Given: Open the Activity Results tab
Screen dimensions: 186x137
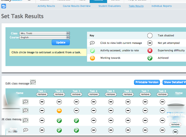Looking at the screenshot, I should coord(46,6).
